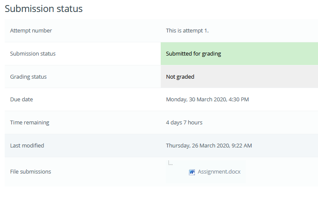This screenshot has width=318, height=224.
Task: Click the dotted tree connector above the file
Action: 170,163
